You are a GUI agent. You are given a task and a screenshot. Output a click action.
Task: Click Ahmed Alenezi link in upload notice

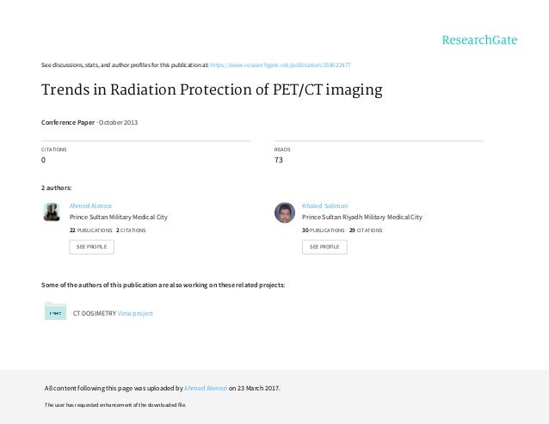click(206, 389)
